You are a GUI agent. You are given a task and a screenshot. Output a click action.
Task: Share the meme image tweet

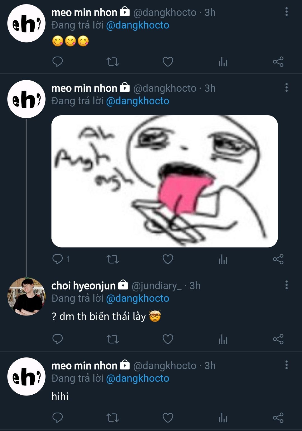278,259
